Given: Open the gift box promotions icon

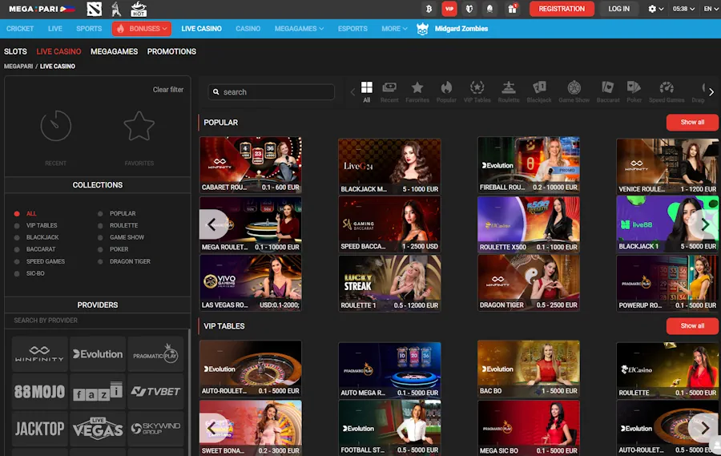Looking at the screenshot, I should [512, 9].
